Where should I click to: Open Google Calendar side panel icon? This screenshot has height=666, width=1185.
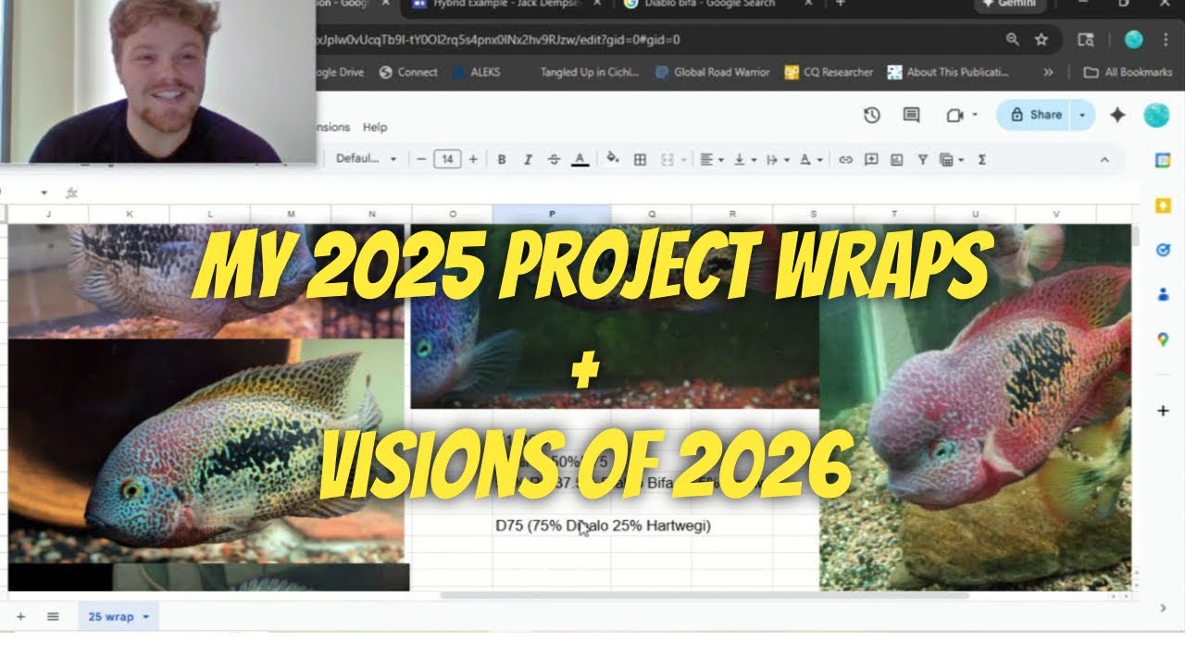[x=1163, y=160]
